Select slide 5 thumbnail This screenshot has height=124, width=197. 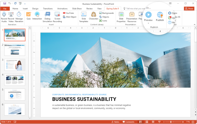[x=15, y=95]
